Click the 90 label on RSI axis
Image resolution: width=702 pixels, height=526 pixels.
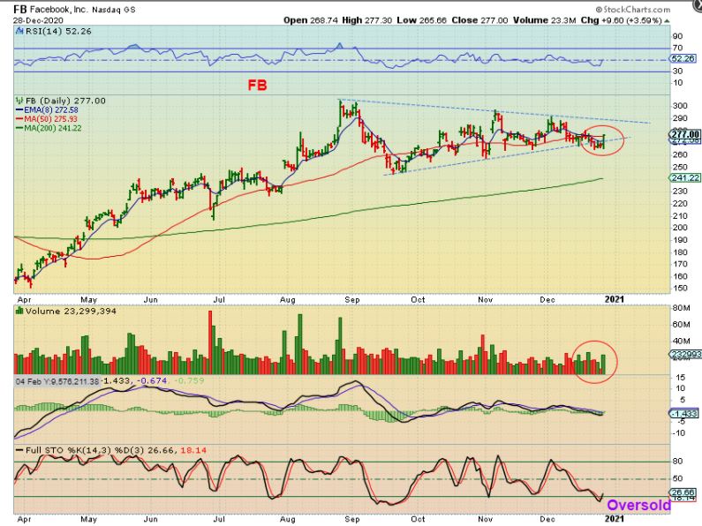tap(677, 36)
